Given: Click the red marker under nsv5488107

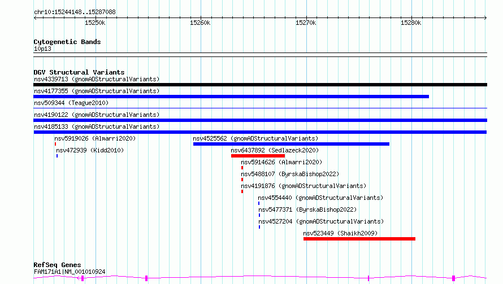Looking at the screenshot, I should [242, 180].
